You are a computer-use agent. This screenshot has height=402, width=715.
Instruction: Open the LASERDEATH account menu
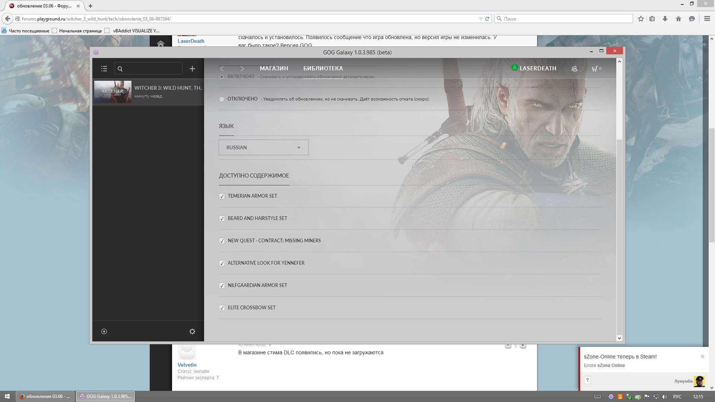[x=537, y=68]
